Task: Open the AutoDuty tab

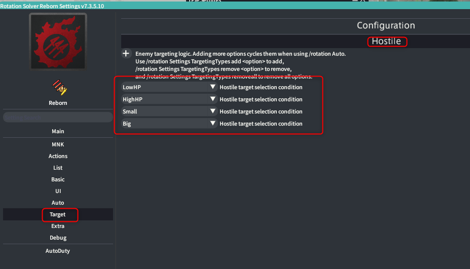Action: (x=58, y=251)
